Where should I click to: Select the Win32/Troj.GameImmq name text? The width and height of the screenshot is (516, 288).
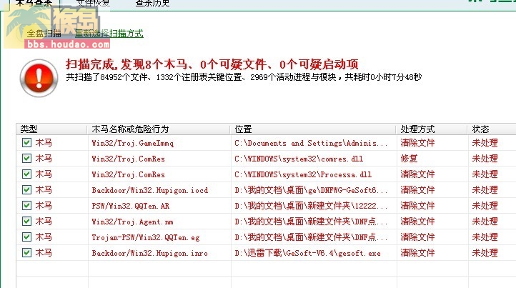[x=133, y=143]
